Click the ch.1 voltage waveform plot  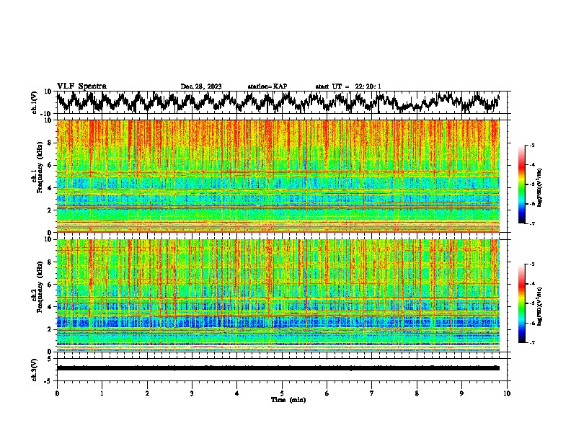pyautogui.click(x=281, y=102)
